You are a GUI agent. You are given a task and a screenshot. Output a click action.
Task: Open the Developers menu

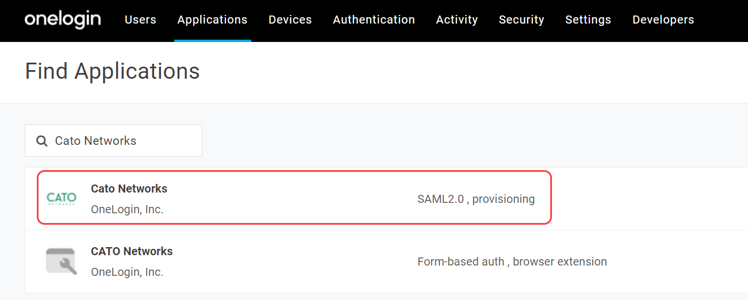[x=663, y=20]
